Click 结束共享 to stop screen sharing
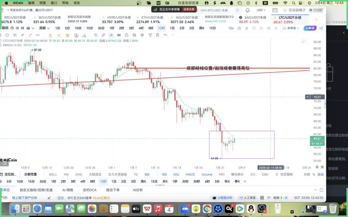The image size is (348, 217). pyautogui.click(x=188, y=9)
